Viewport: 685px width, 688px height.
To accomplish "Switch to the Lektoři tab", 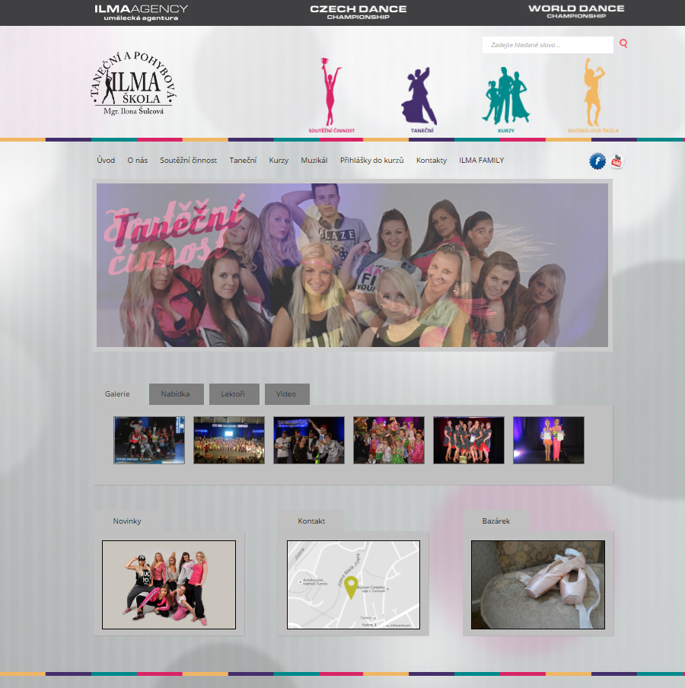I will 233,394.
